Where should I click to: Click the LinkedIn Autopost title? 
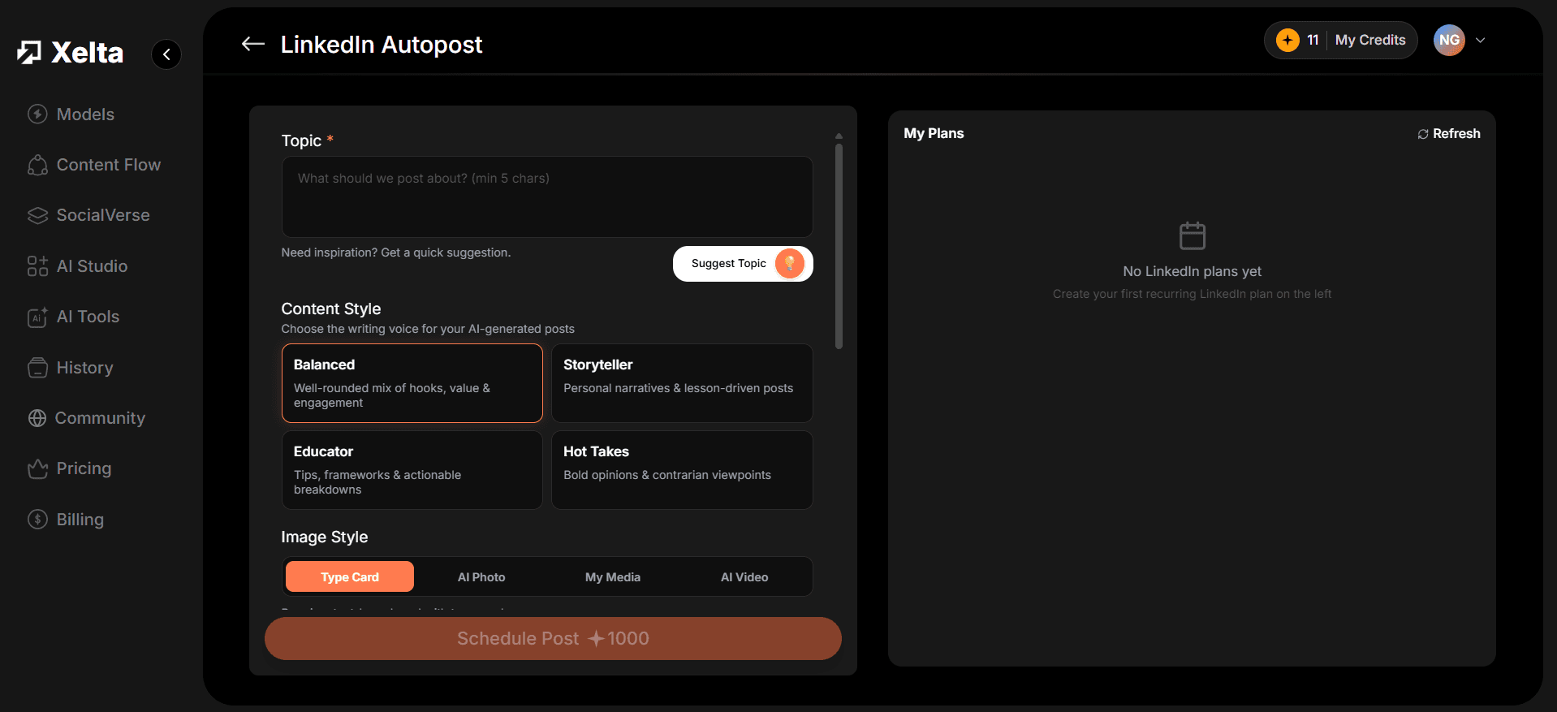coord(382,45)
